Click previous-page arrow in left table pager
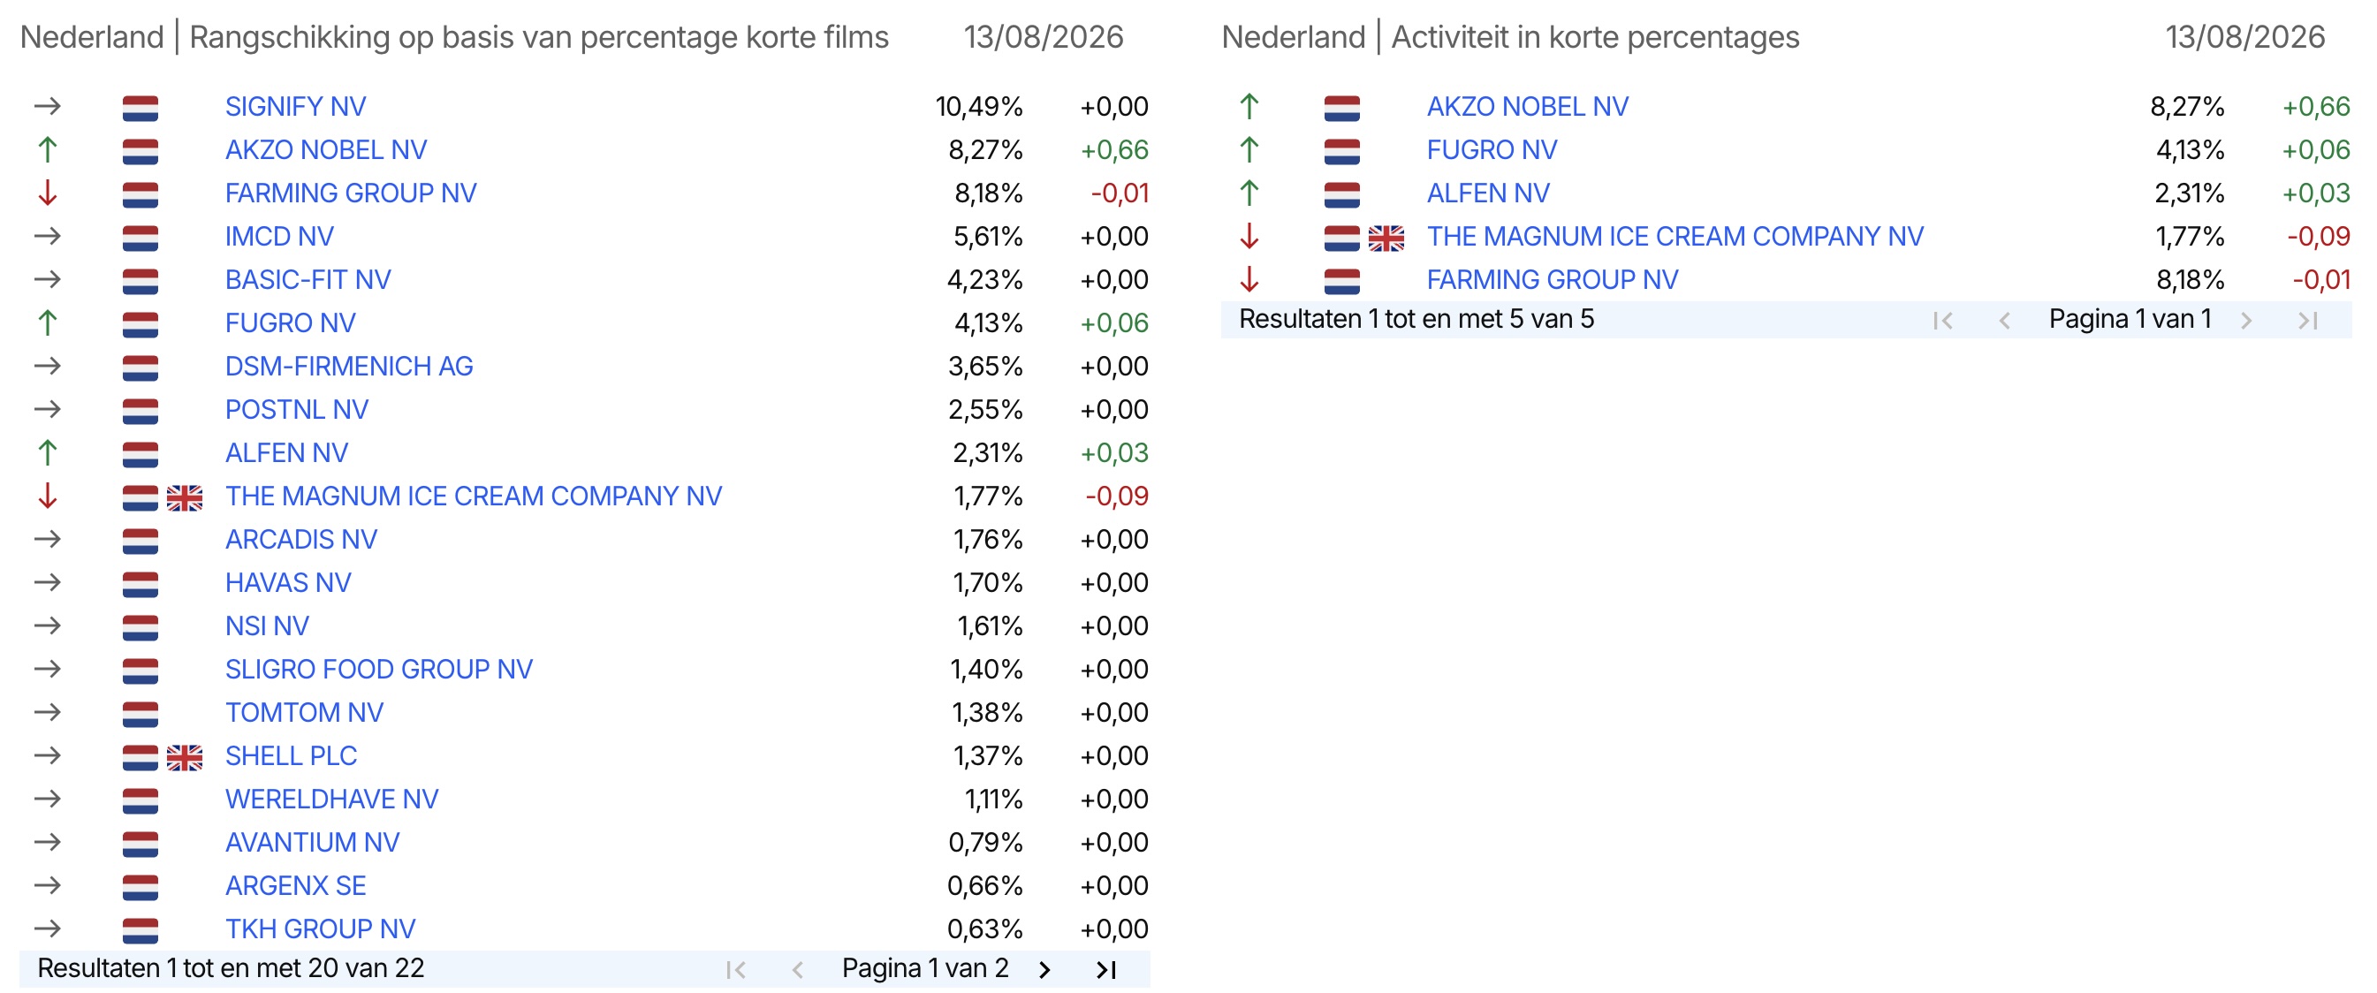This screenshot has width=2377, height=993. point(797,969)
